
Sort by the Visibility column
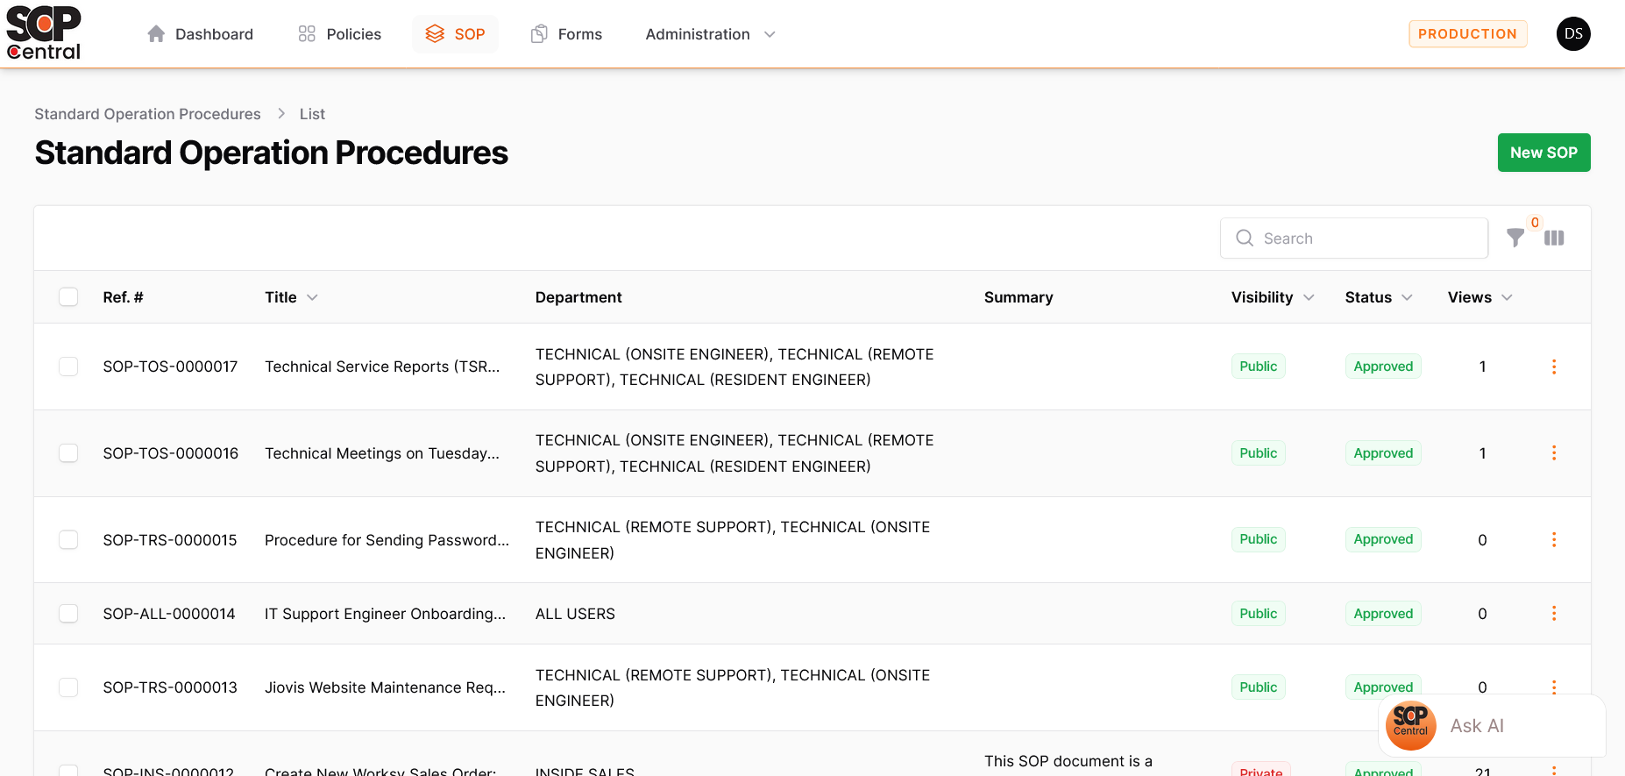click(x=1272, y=297)
